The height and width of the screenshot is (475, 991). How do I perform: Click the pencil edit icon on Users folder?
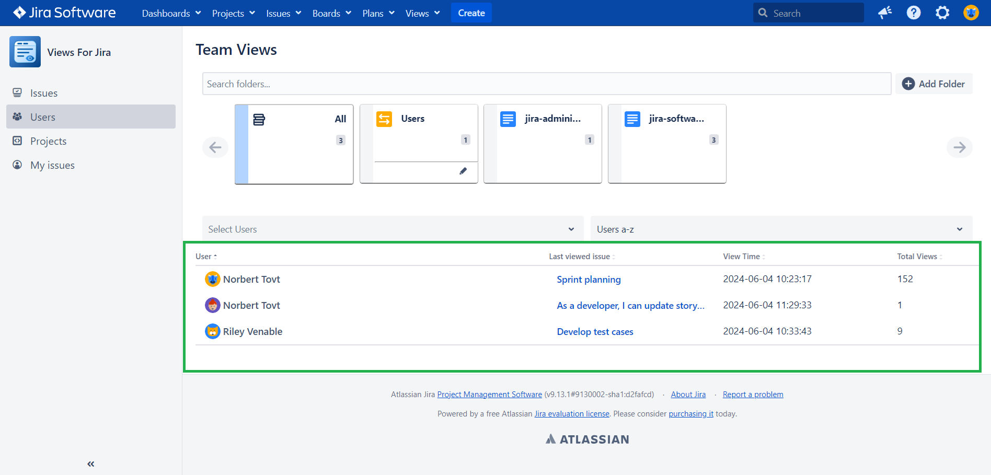[463, 171]
